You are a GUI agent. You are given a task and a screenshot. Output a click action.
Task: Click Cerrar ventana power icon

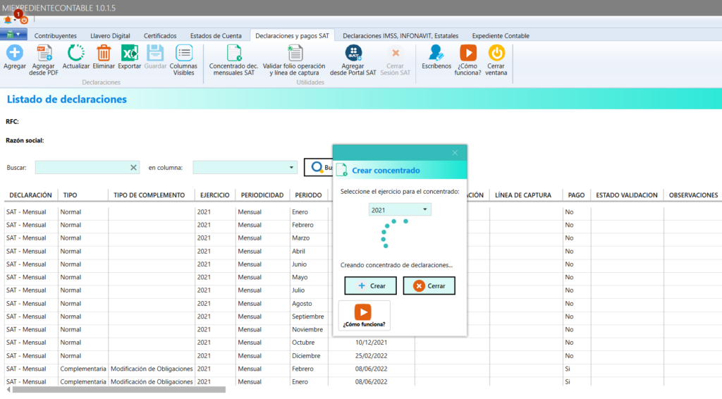(496, 54)
